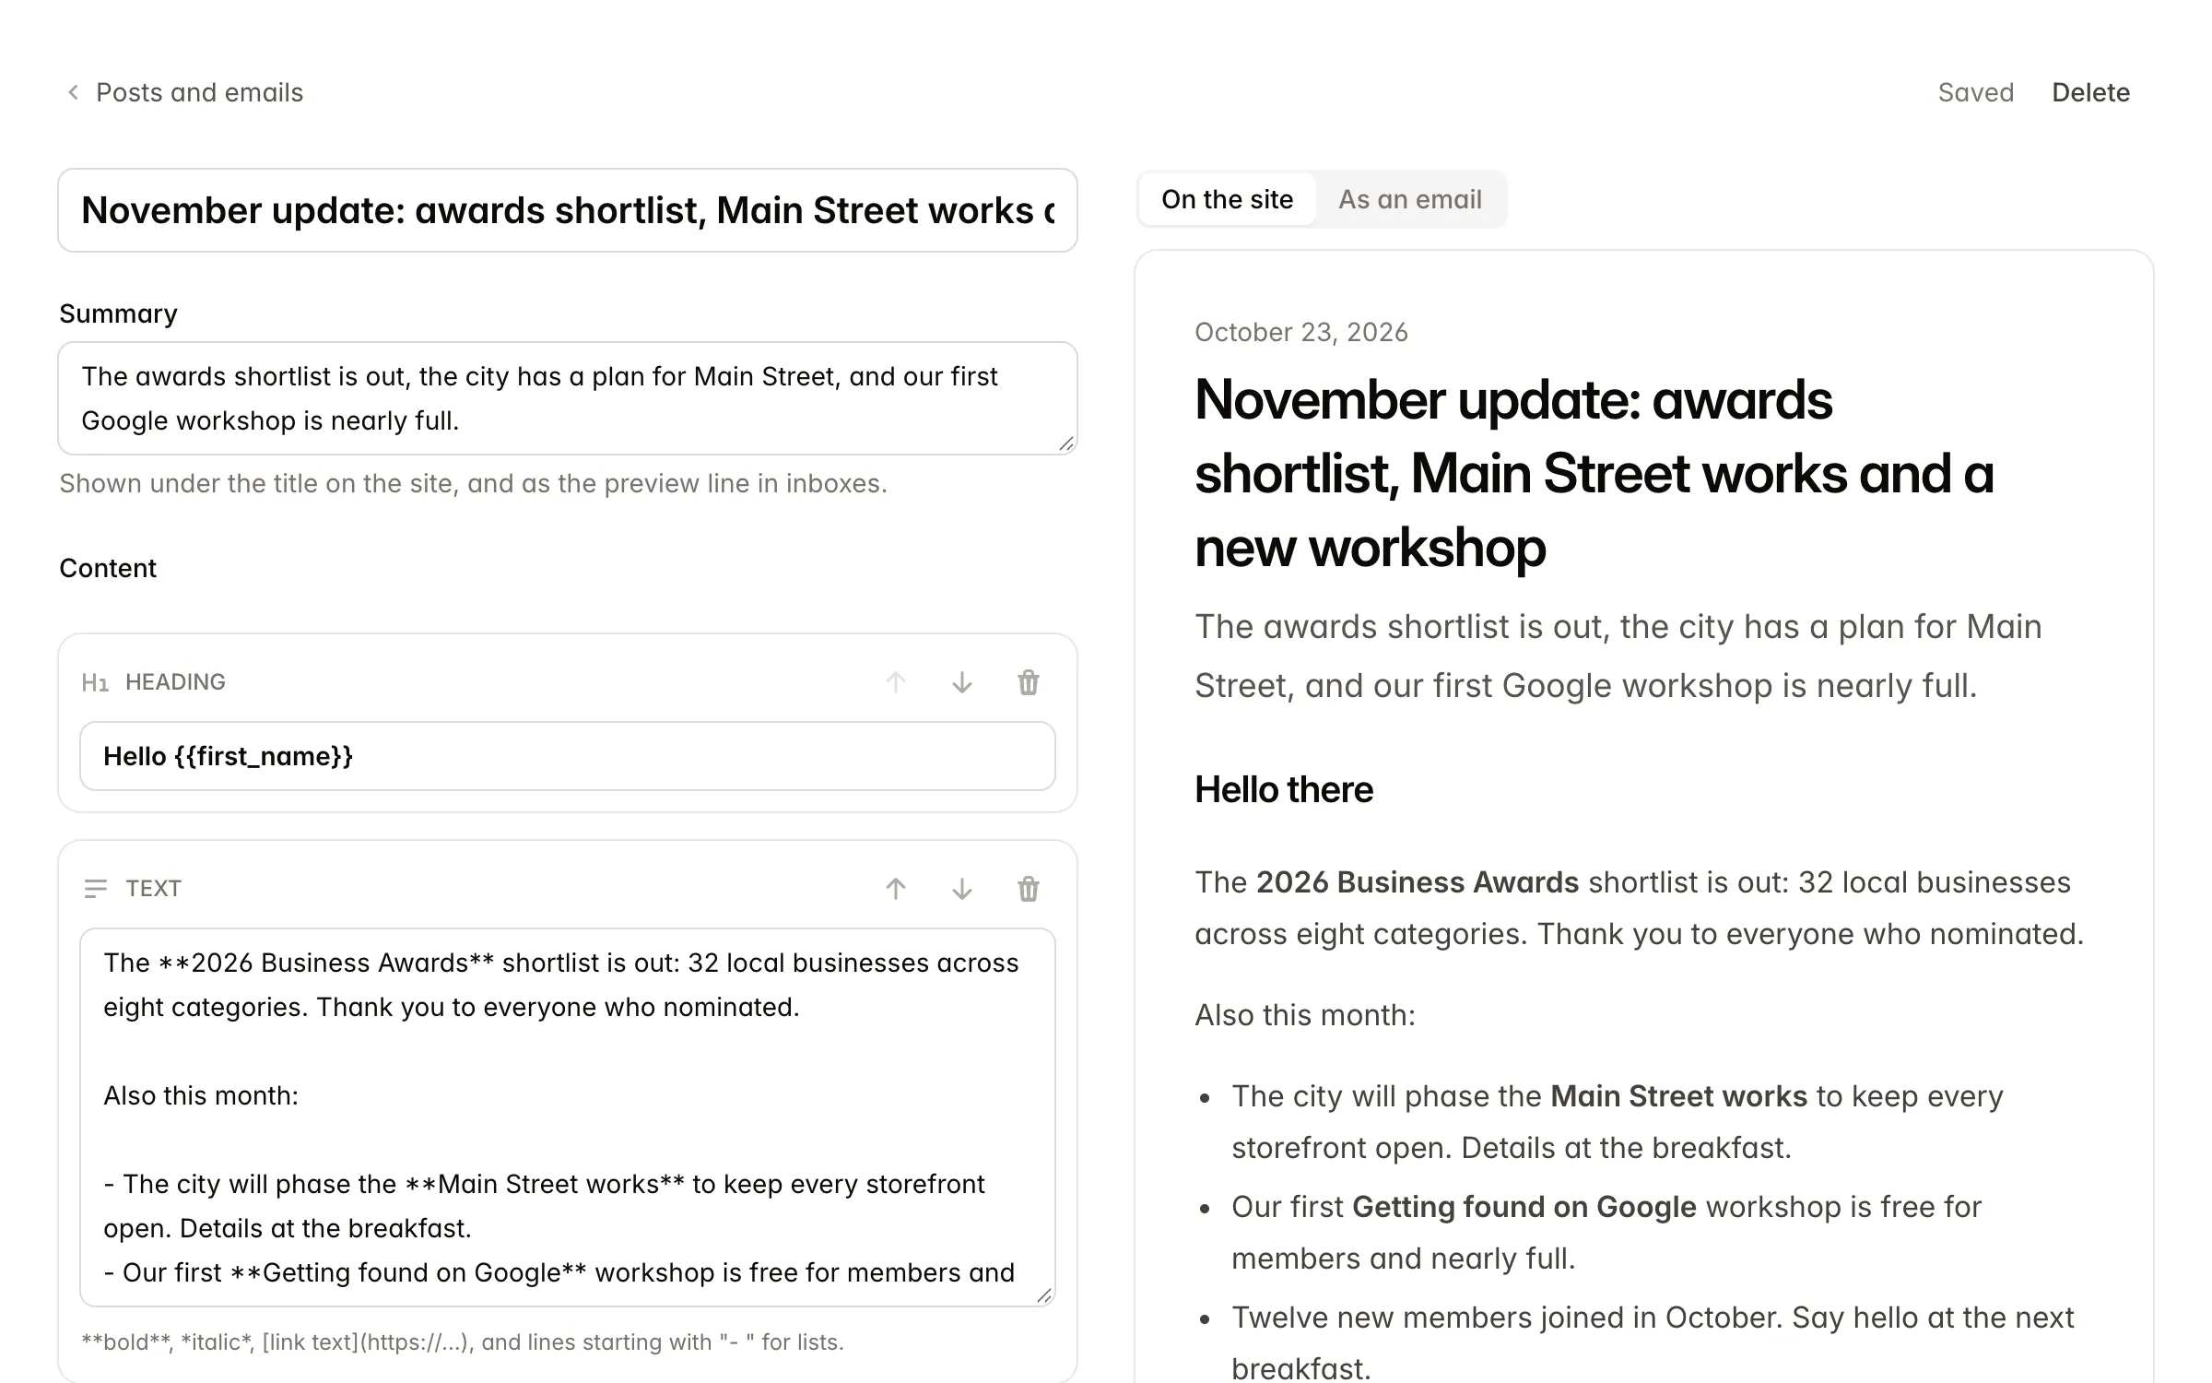Click the preview summary paragraph under the title
The image size is (2212, 1383).
[1618, 656]
